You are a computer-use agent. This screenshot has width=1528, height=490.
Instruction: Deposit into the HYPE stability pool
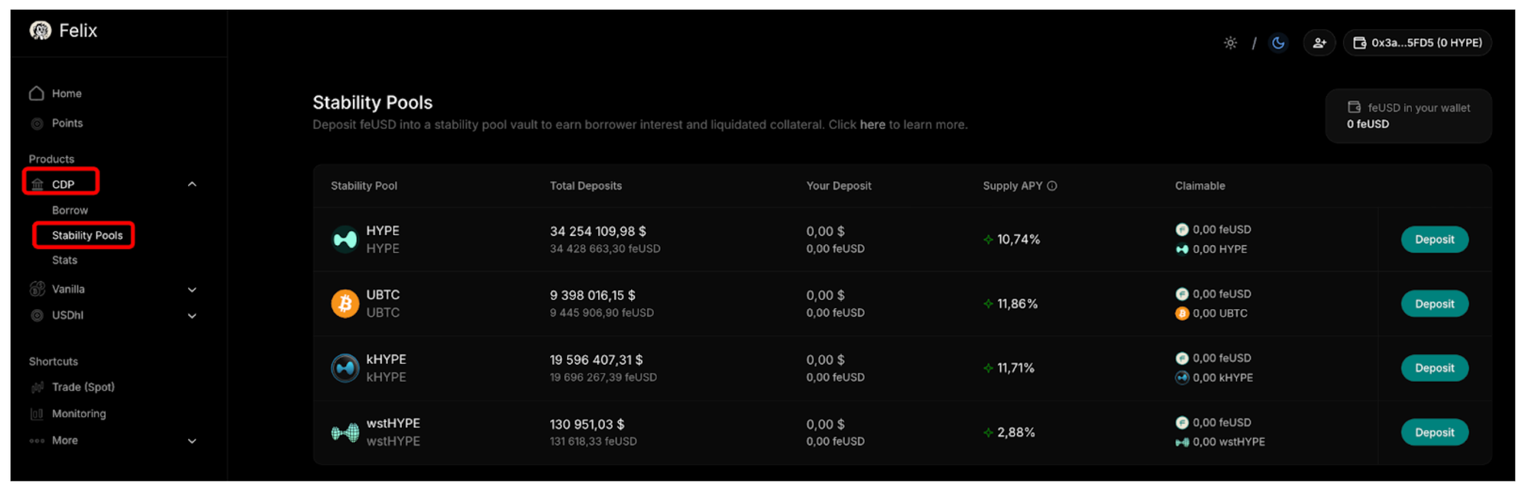(1434, 240)
